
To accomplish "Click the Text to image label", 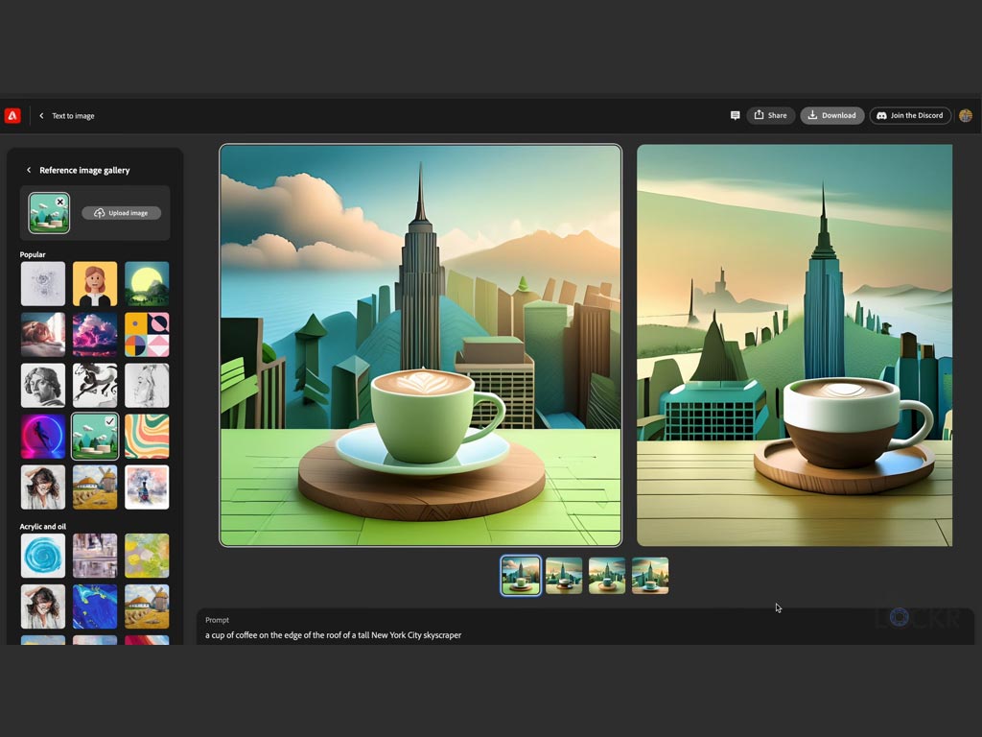I will click(x=73, y=116).
